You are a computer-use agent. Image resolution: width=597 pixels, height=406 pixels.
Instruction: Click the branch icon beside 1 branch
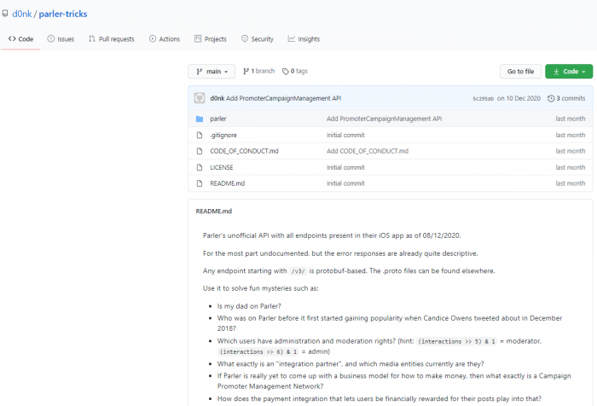(246, 72)
